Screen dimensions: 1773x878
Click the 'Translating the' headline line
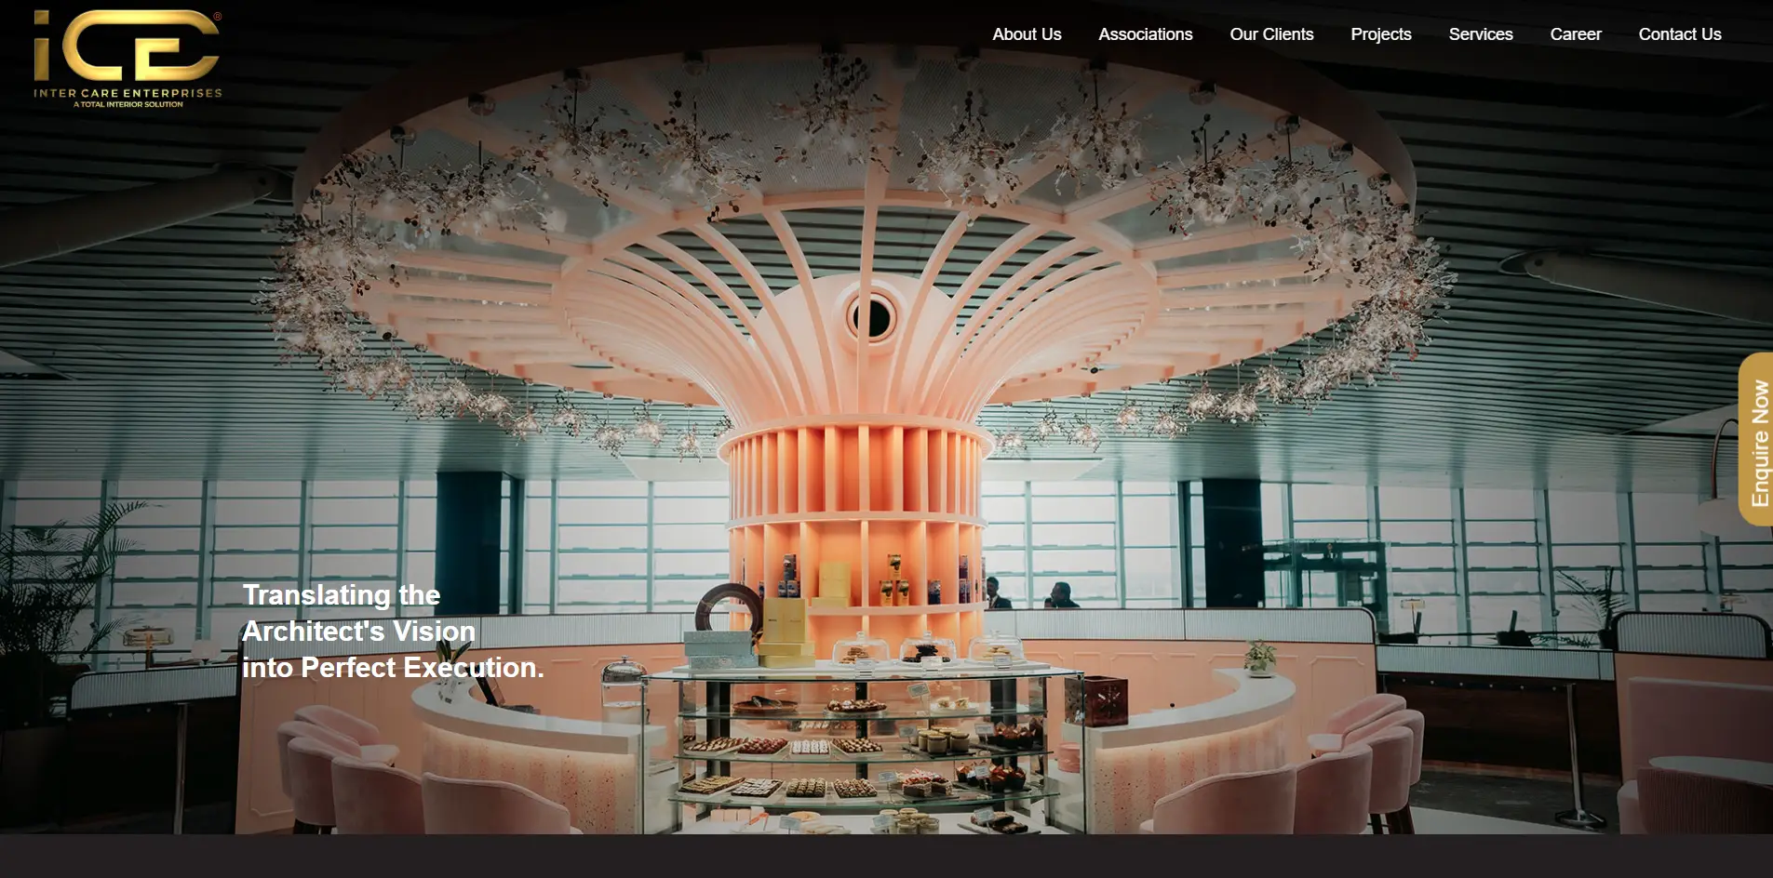point(341,595)
